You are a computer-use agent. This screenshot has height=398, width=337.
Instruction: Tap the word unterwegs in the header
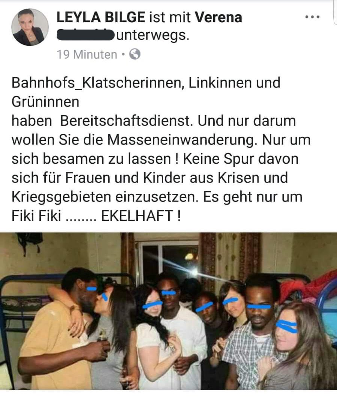153,36
